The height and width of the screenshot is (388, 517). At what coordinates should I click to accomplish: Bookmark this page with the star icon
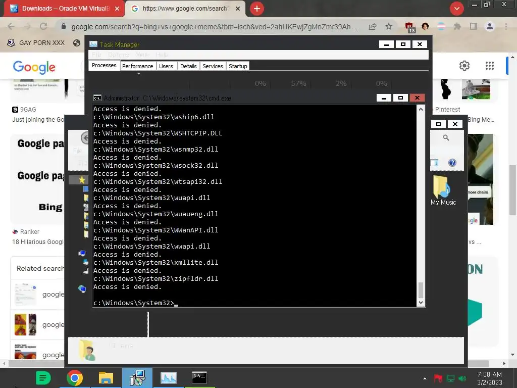click(x=389, y=26)
